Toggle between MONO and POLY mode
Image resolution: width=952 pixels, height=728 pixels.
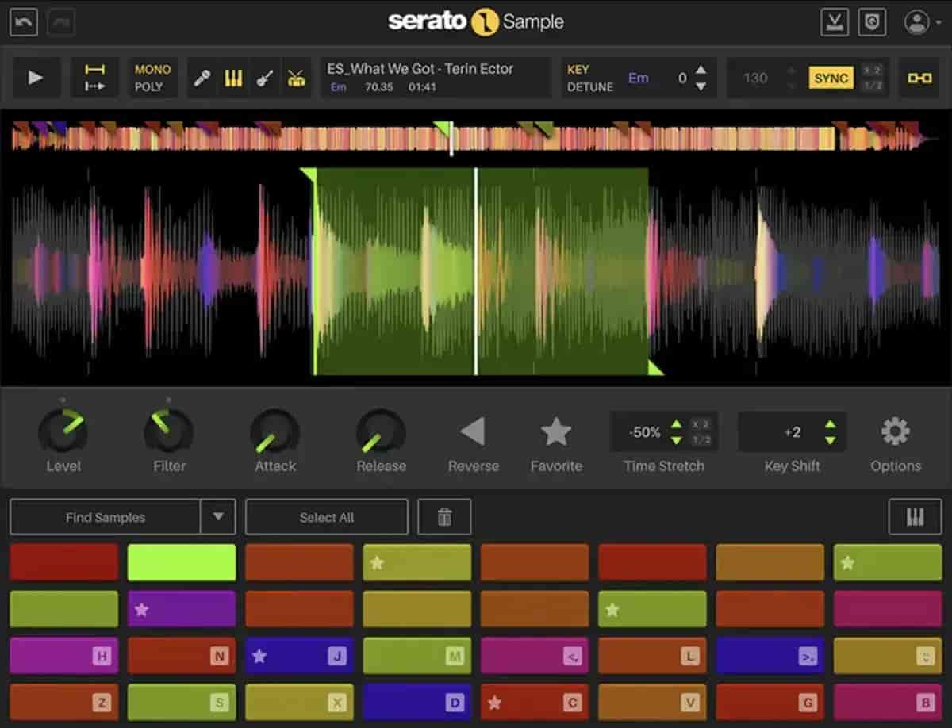point(152,77)
